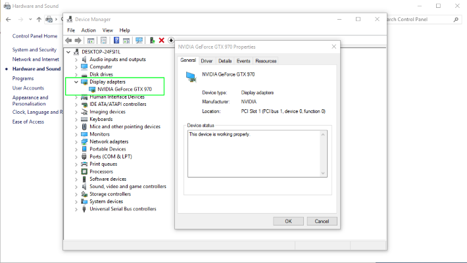Toggle show/hide console tree toolbar icon

91,40
